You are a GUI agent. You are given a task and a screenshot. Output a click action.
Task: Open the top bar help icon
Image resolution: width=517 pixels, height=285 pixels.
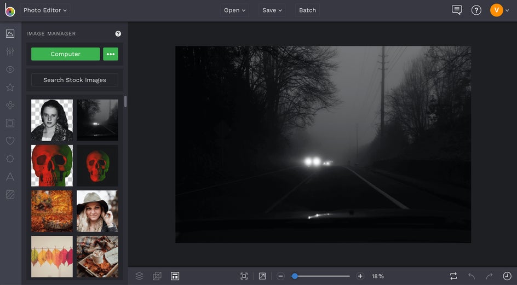point(476,10)
